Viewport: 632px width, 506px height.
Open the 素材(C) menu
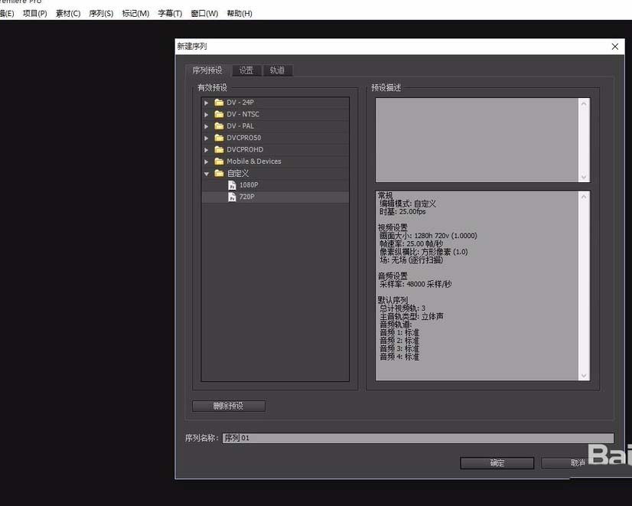(67, 13)
